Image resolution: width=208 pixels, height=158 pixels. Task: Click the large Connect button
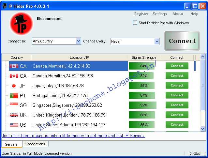click(182, 41)
